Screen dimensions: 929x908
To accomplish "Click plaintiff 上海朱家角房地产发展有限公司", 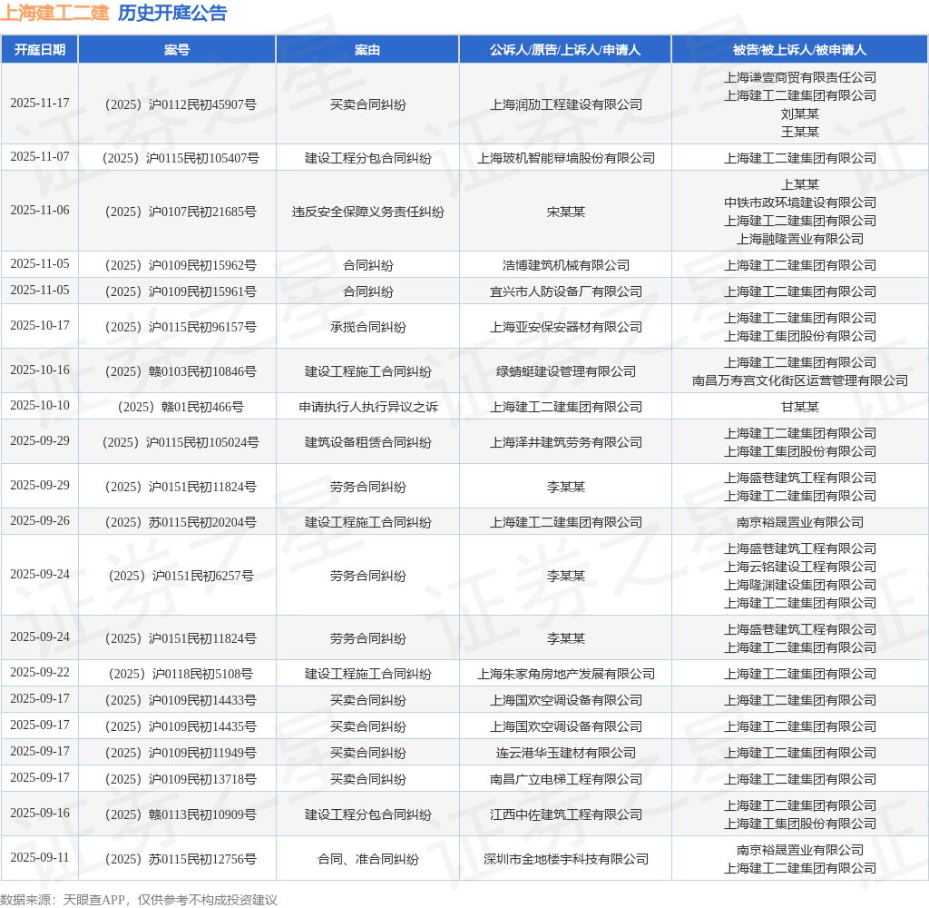I will [566, 674].
